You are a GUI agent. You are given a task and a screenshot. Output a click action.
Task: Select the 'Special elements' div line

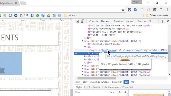[104, 44]
